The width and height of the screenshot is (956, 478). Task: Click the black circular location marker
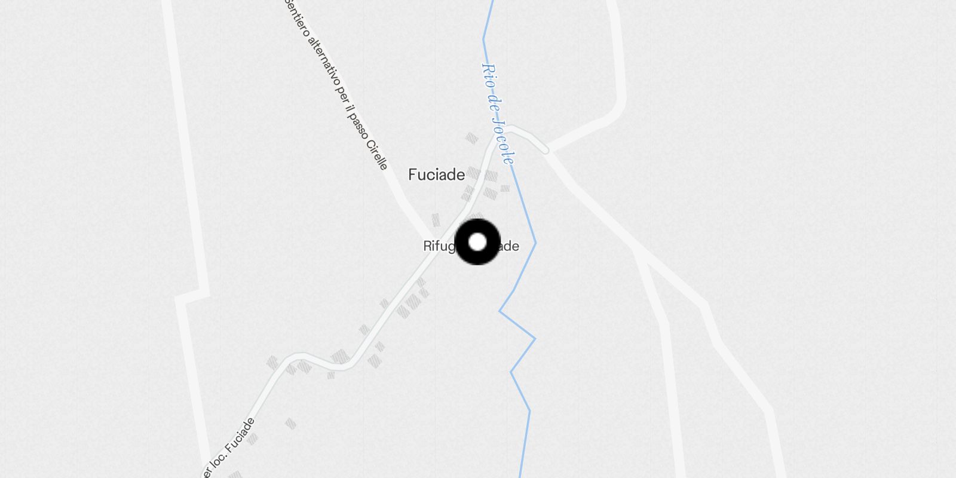pyautogui.click(x=477, y=242)
